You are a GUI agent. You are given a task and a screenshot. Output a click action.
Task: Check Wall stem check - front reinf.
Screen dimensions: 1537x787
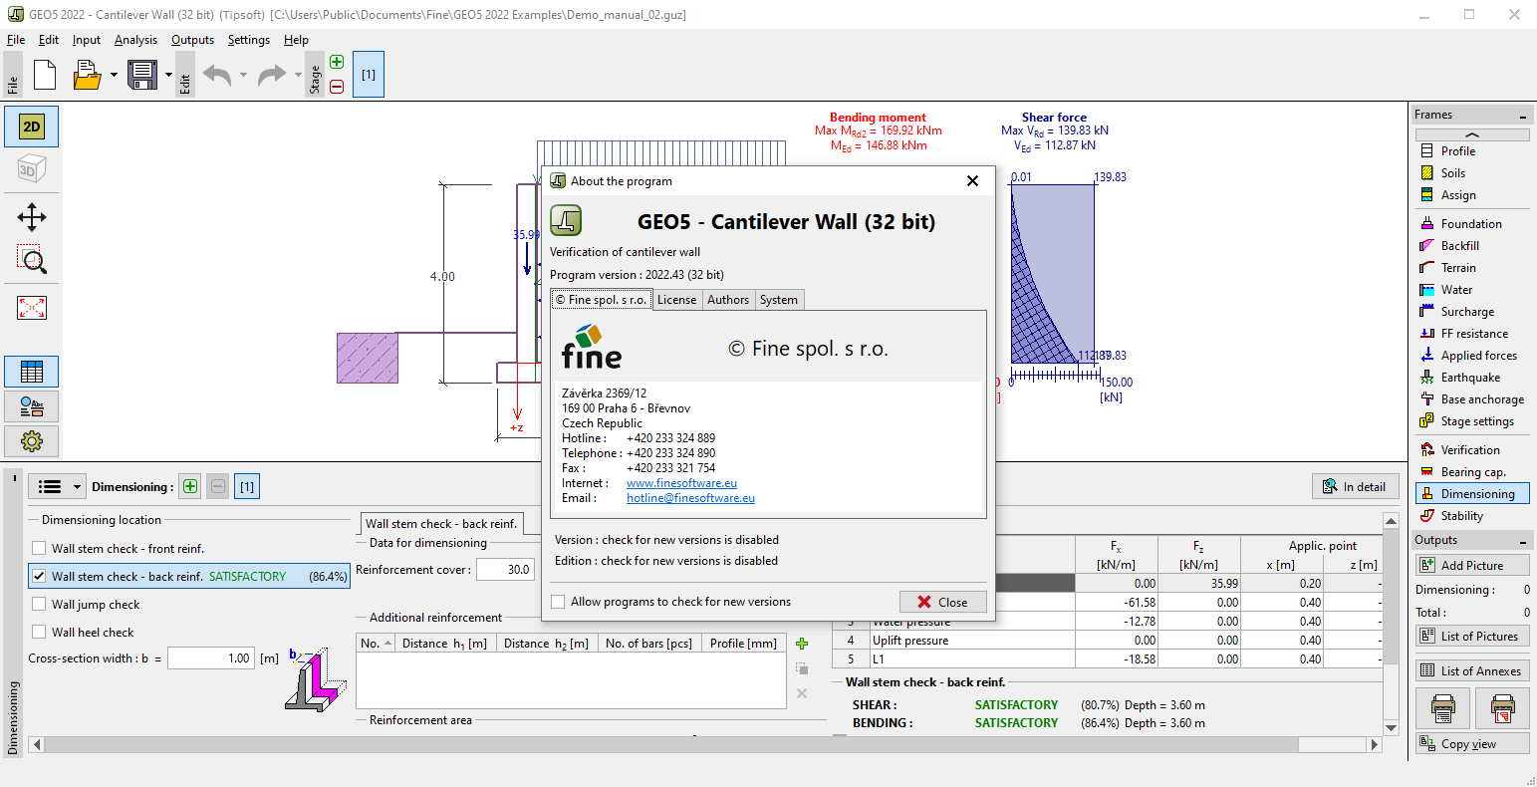pyautogui.click(x=39, y=549)
